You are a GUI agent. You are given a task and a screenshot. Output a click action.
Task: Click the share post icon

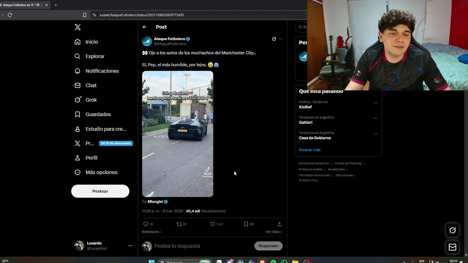[x=279, y=224]
